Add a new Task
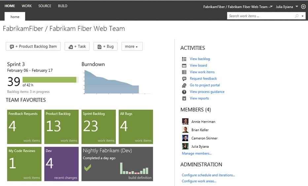Screen dimensions: 308x186 77,46
